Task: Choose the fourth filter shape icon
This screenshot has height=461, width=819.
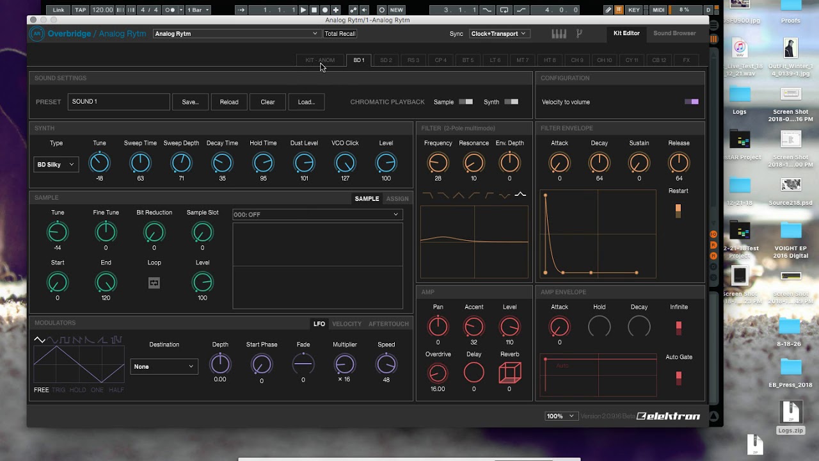Action: (474, 195)
